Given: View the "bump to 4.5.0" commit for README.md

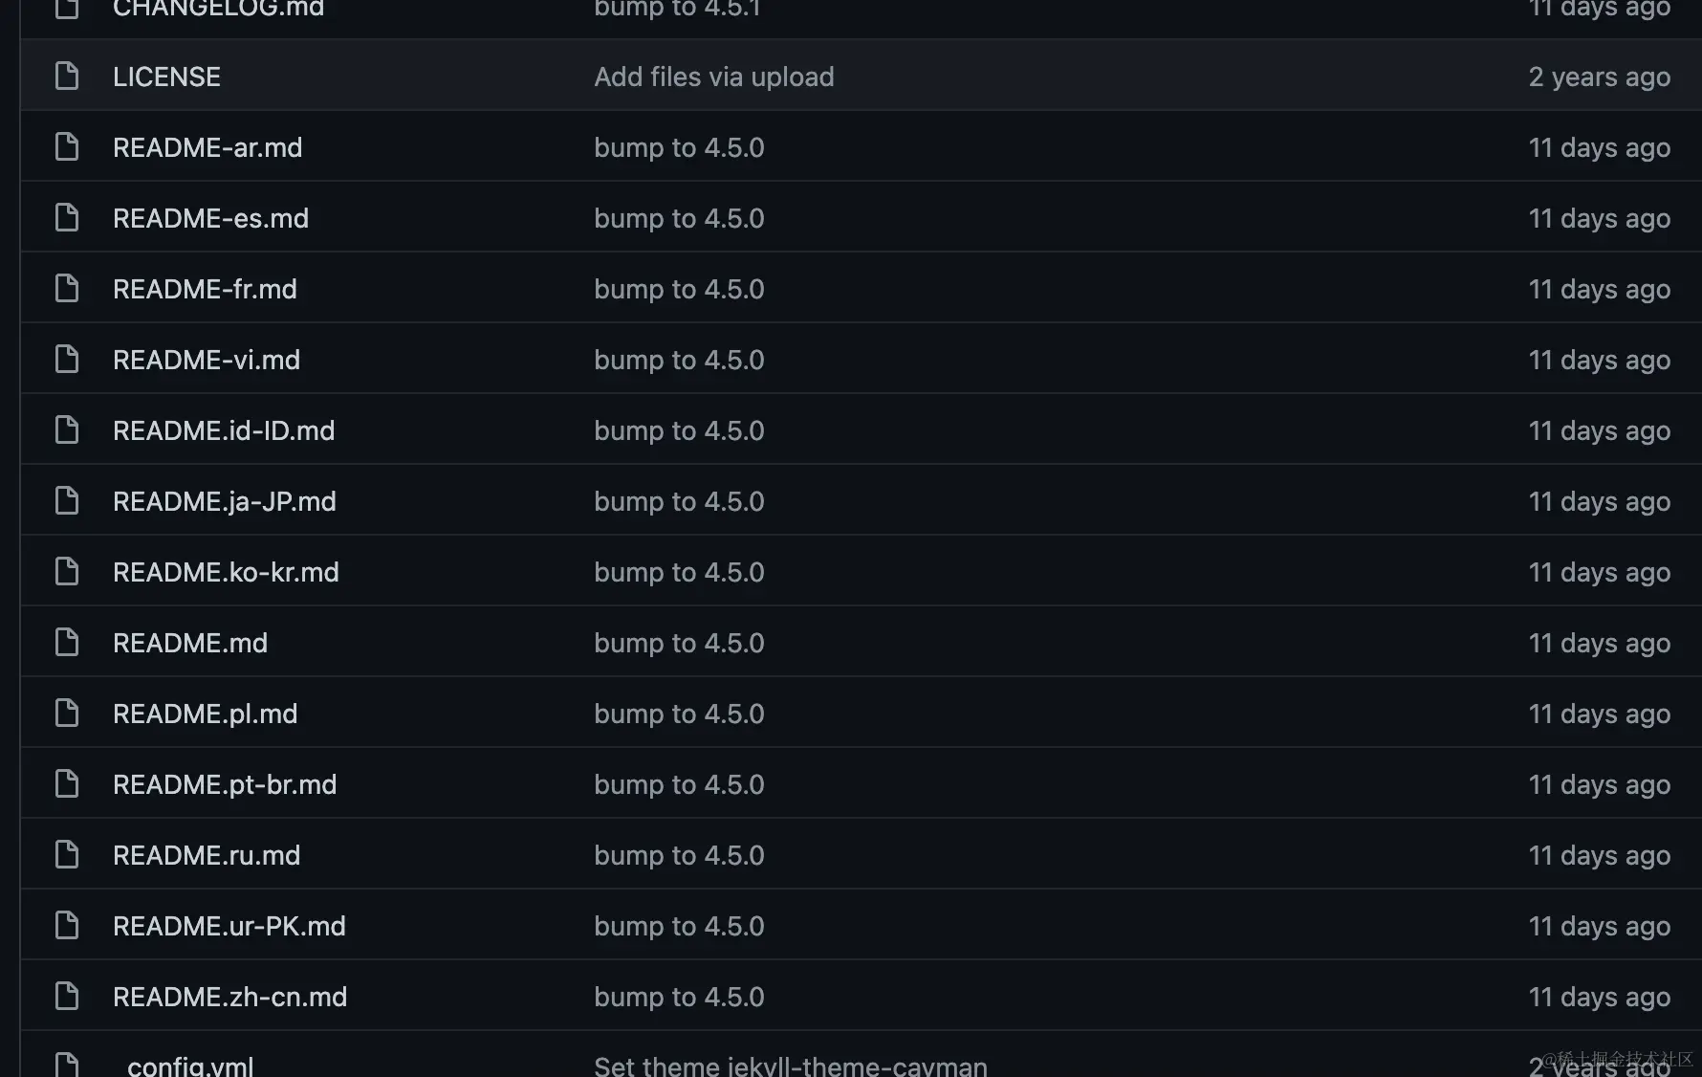Looking at the screenshot, I should point(679,643).
